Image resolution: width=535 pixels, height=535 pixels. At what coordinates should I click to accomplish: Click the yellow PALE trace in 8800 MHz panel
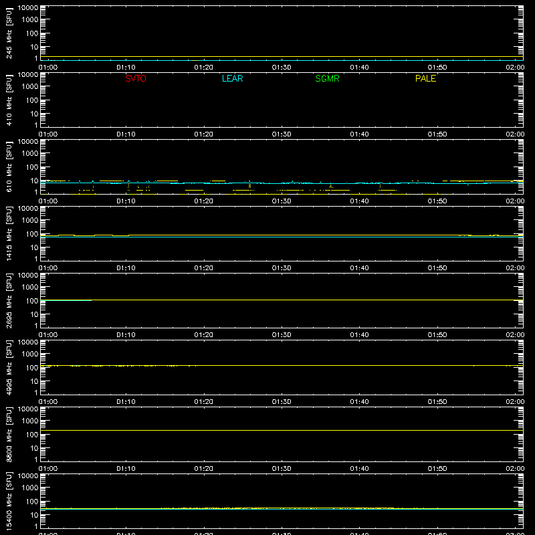(x=282, y=430)
